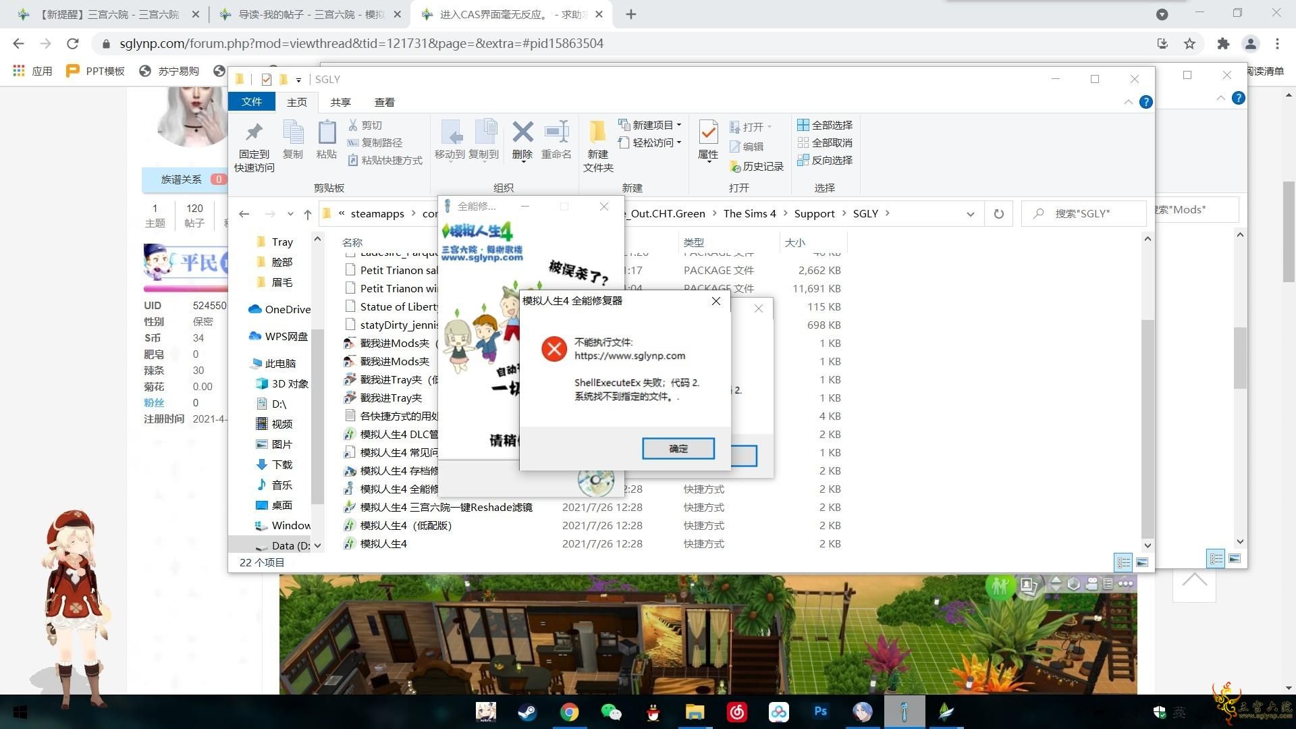Open Explorer help question-mark icon
This screenshot has height=729, width=1296.
(x=1146, y=102)
